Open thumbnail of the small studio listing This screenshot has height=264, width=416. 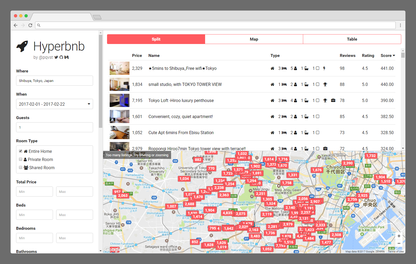click(x=119, y=84)
